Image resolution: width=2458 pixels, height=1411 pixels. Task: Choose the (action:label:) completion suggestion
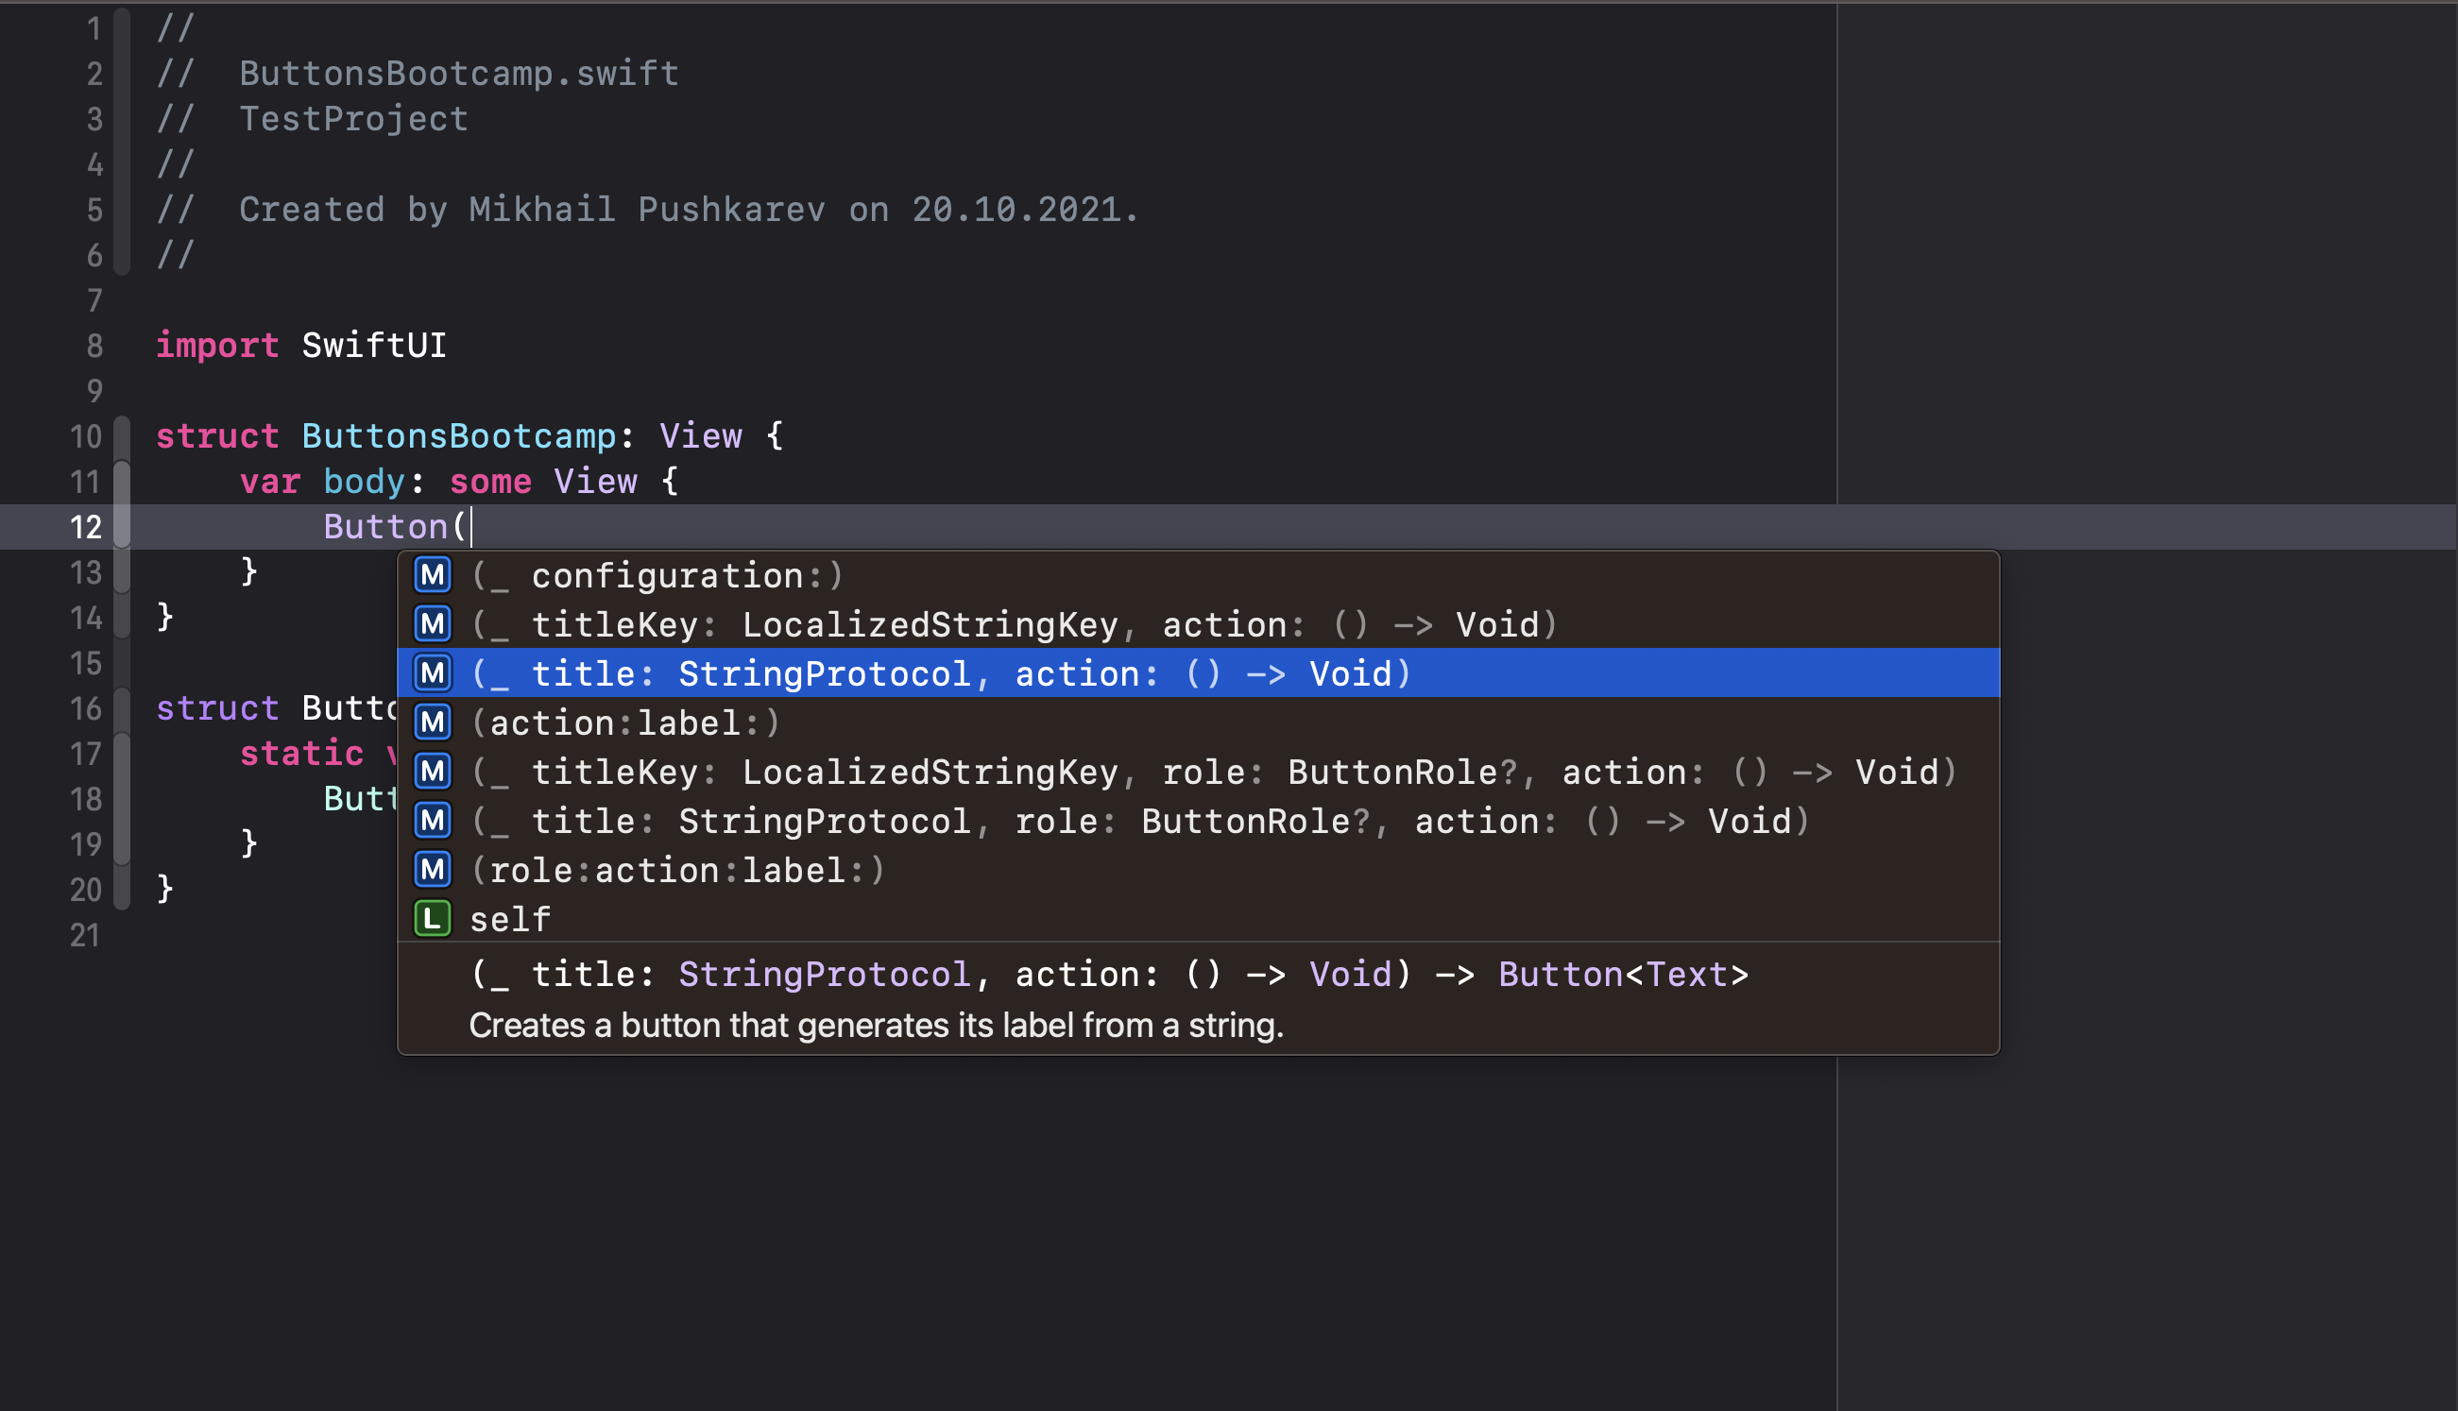point(626,722)
